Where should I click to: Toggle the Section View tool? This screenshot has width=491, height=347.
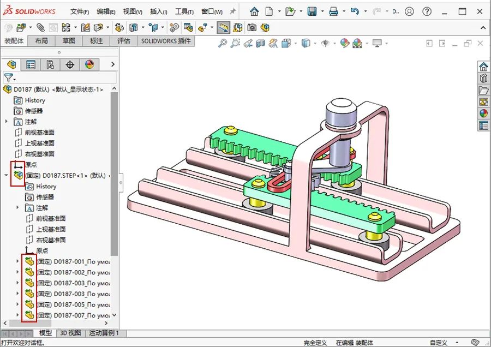261,43
